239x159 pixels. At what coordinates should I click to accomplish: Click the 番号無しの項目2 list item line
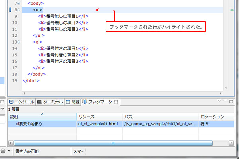point(63,23)
